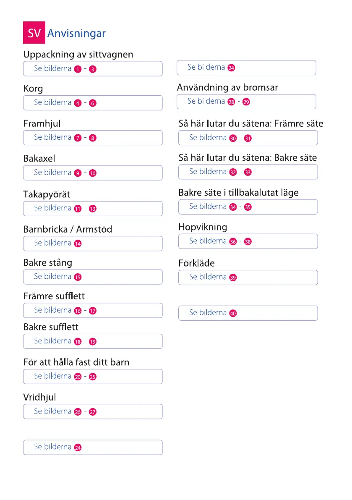Screen dimensions: 352x500
Task: Click the number 1 picture badge
Action: point(77,69)
